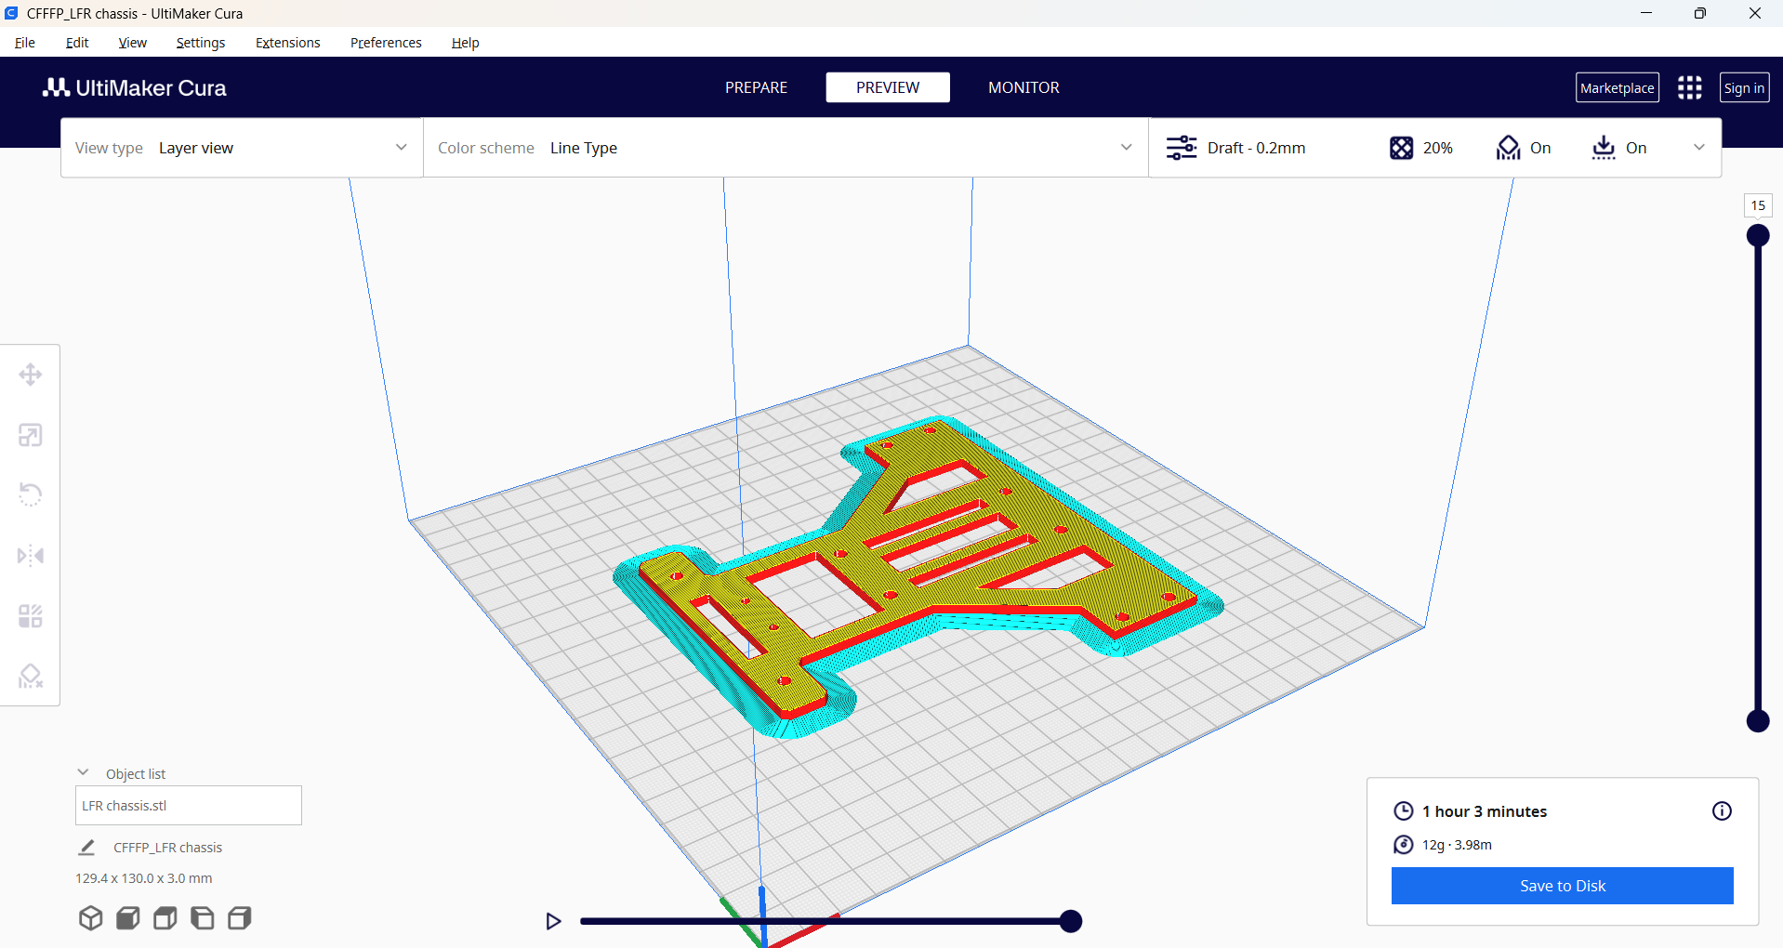Switch camera to left side view

pos(203,918)
